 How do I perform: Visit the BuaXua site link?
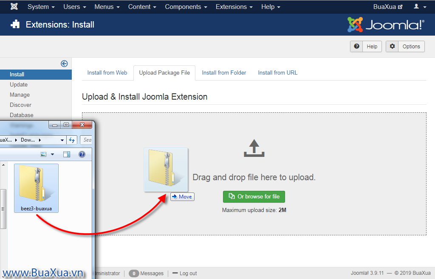(387, 7)
